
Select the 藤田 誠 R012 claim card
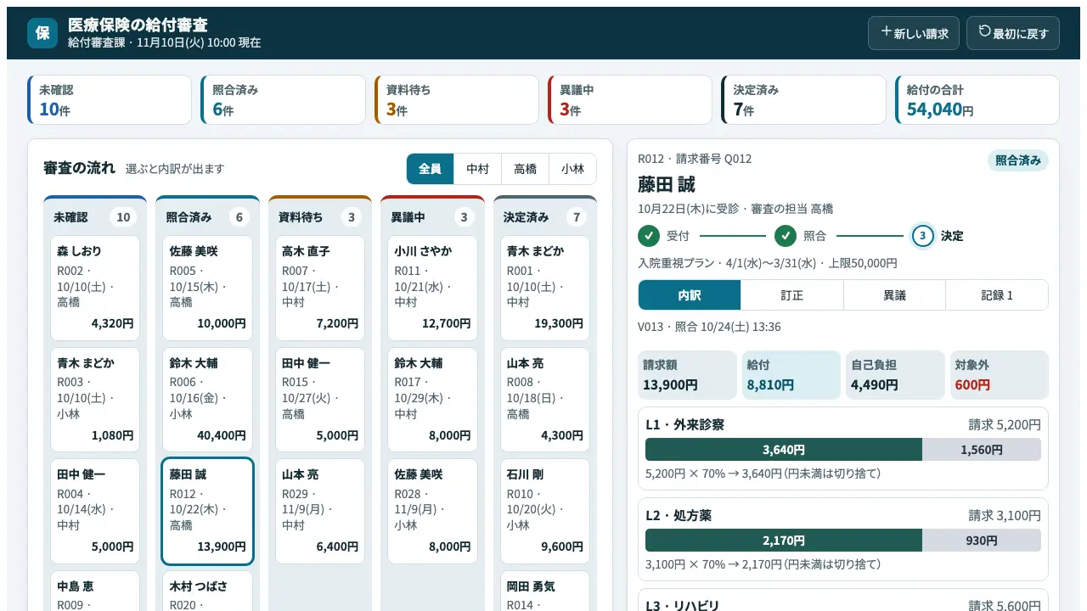[x=207, y=512]
